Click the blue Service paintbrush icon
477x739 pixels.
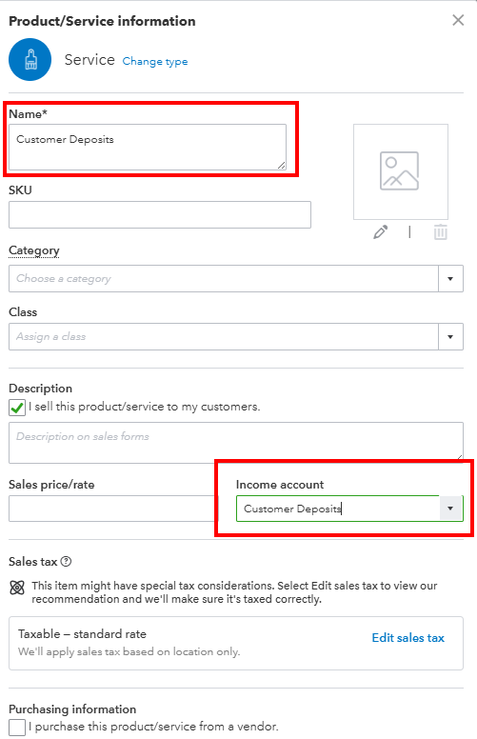coord(30,60)
